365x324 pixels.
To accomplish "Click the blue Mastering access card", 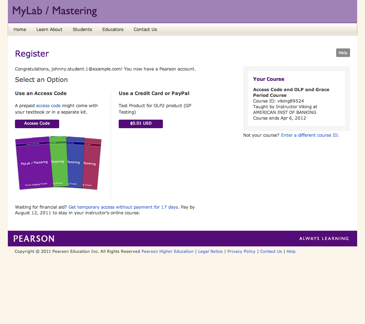I will point(76,162).
